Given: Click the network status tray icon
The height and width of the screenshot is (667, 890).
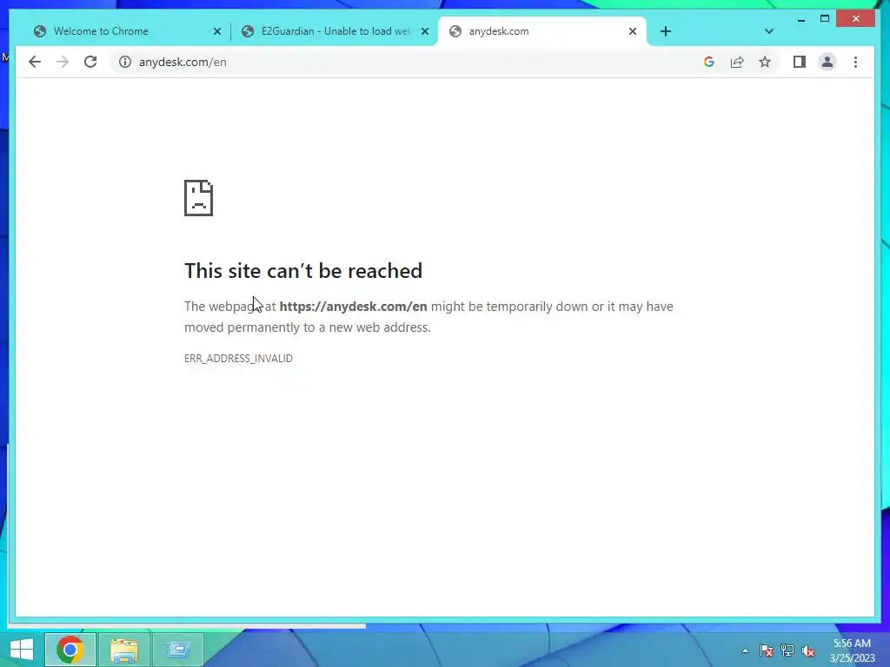Looking at the screenshot, I should click(787, 650).
